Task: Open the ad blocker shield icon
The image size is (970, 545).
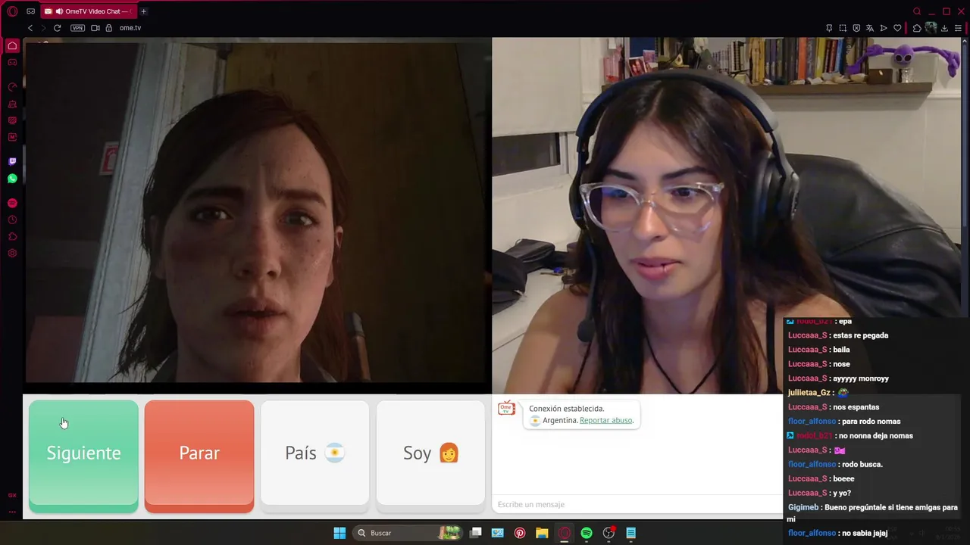Action: 856,28
